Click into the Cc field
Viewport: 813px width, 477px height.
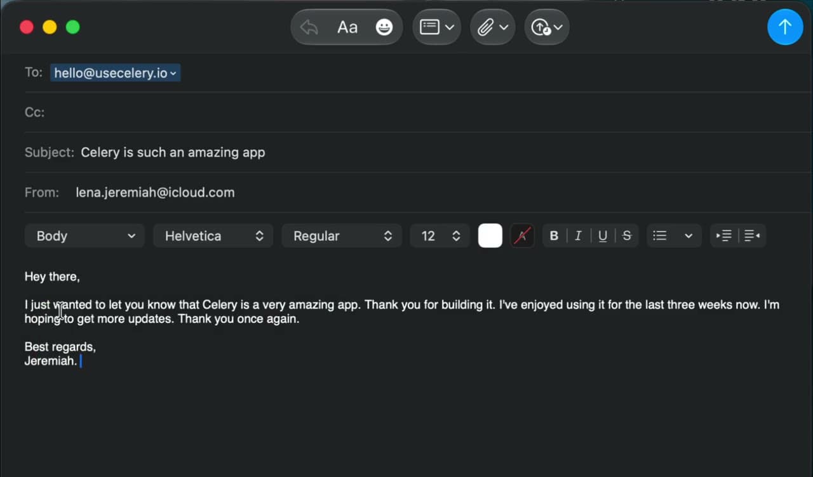coord(419,112)
